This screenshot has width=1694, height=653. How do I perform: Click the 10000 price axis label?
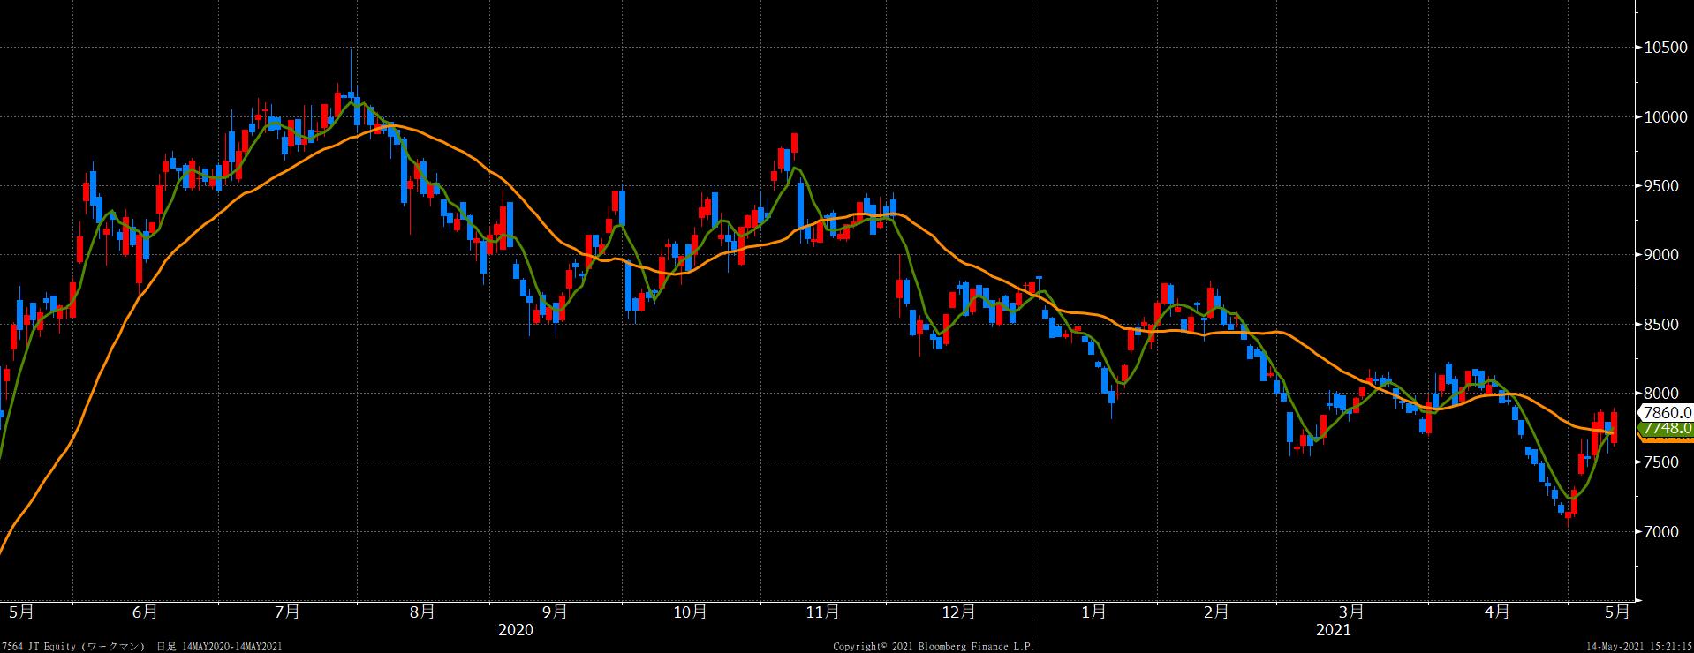click(x=1665, y=116)
